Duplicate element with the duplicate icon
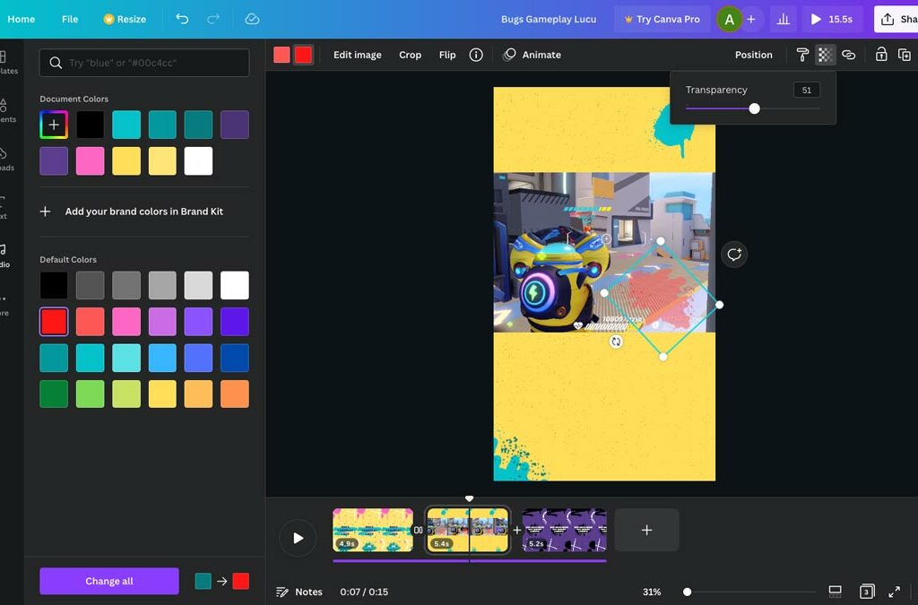The image size is (918, 605). pyautogui.click(x=905, y=55)
